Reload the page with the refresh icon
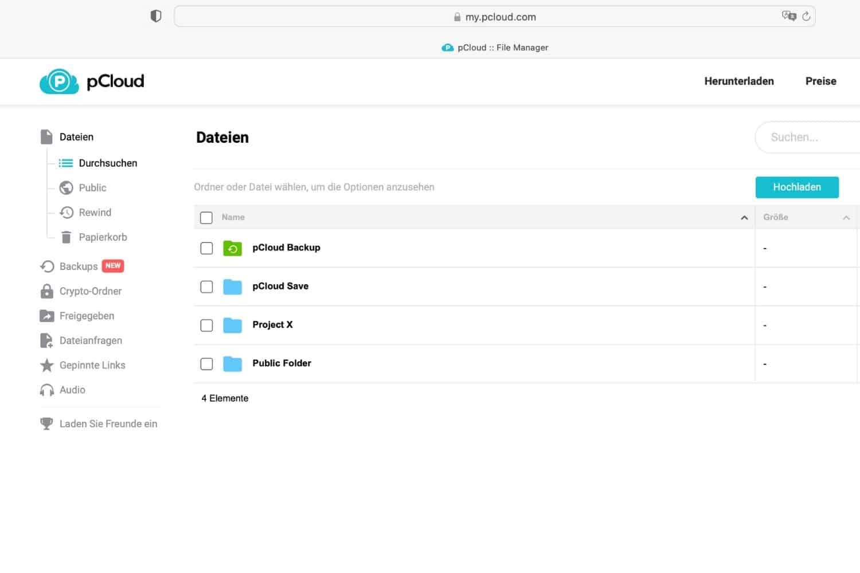860x573 pixels. (806, 16)
